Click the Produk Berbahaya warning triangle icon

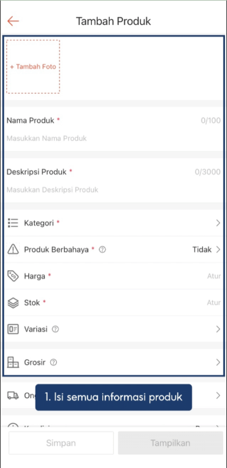point(13,250)
